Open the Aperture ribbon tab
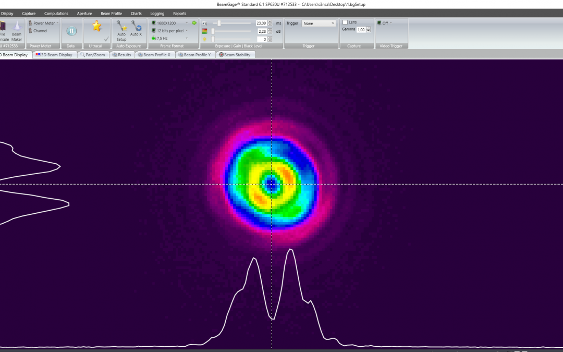The width and height of the screenshot is (563, 352). 84,14
